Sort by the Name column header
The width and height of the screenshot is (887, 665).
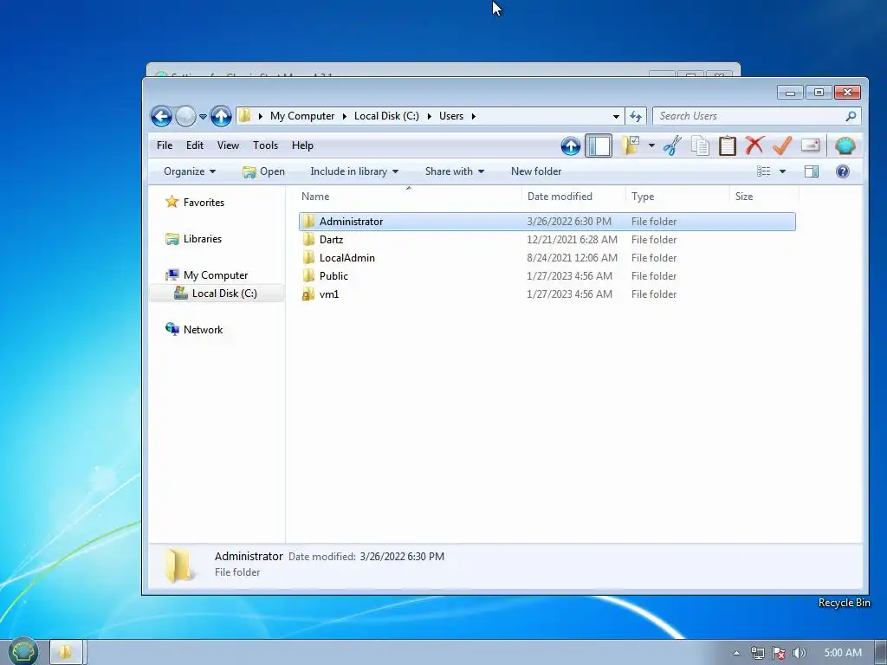[x=409, y=197]
